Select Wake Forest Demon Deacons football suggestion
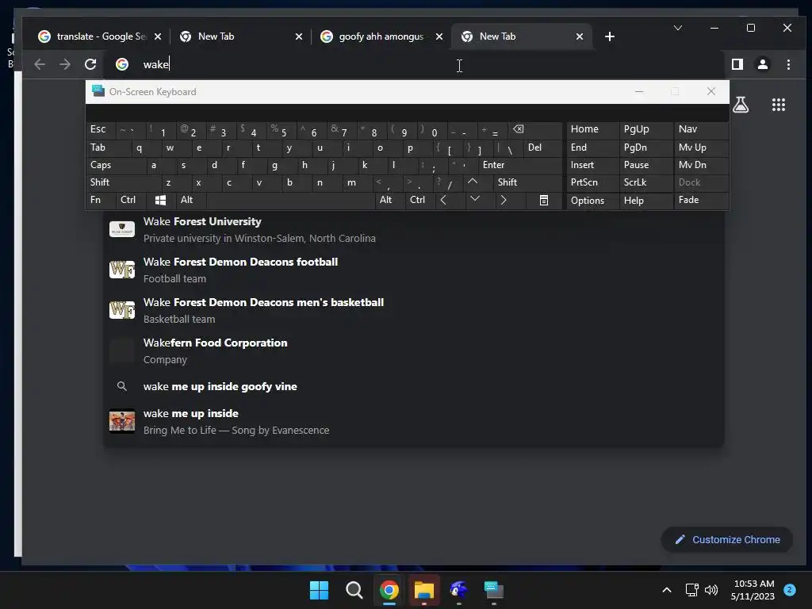The height and width of the screenshot is (609, 812). [x=413, y=270]
